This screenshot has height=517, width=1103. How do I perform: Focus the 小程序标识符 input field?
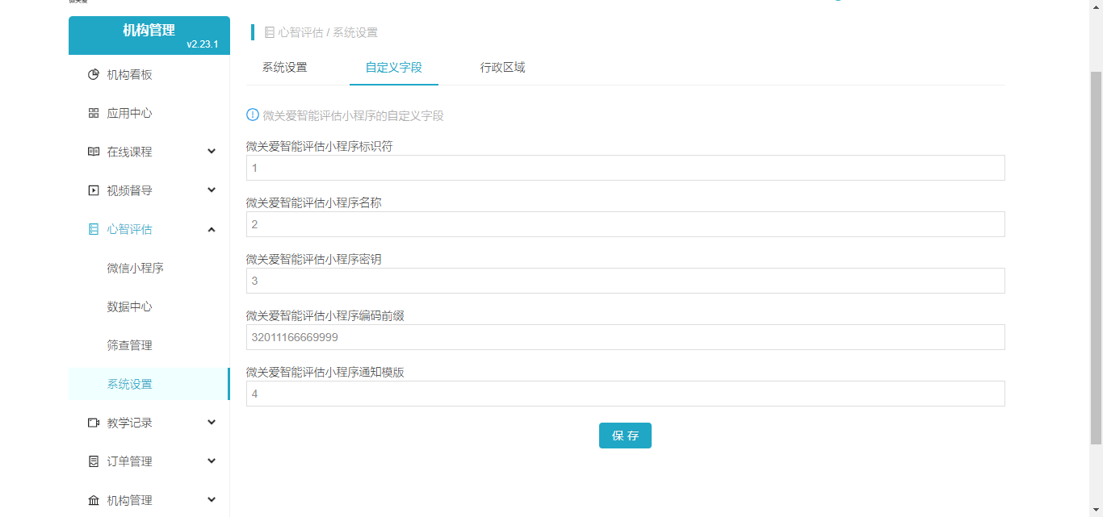pos(625,168)
